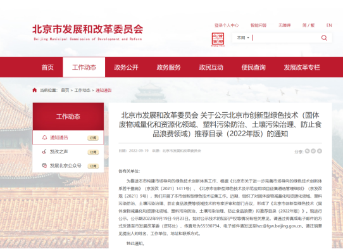The height and width of the screenshot is (249, 343).
Task: Select the 工作动态 navigation tab
Action: 84,67
